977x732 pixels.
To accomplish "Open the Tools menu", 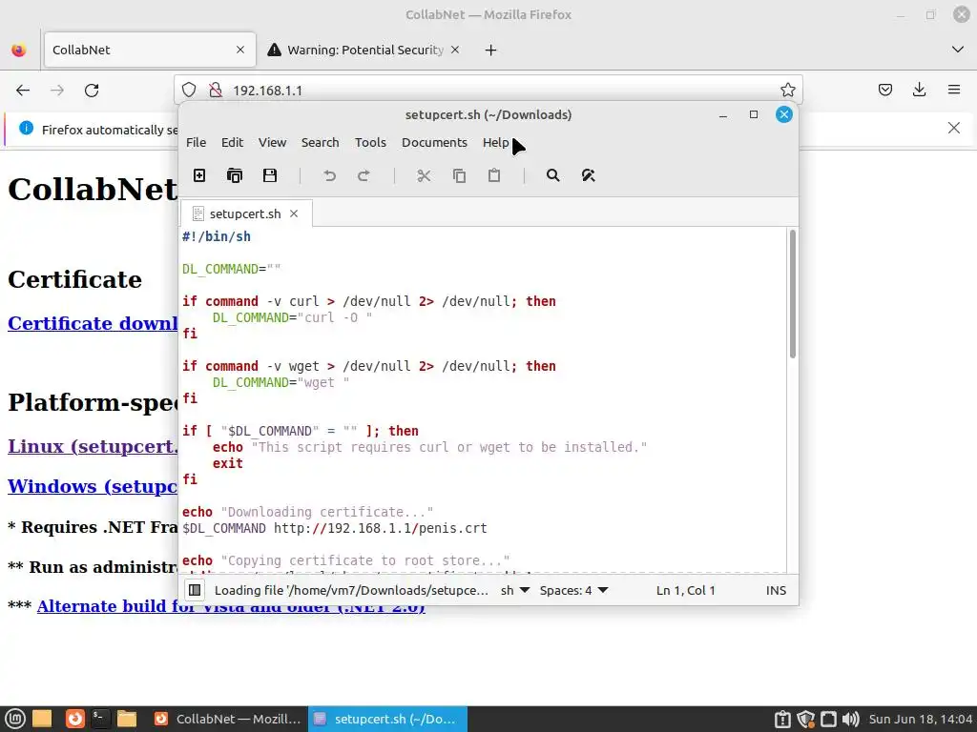I will [x=371, y=143].
